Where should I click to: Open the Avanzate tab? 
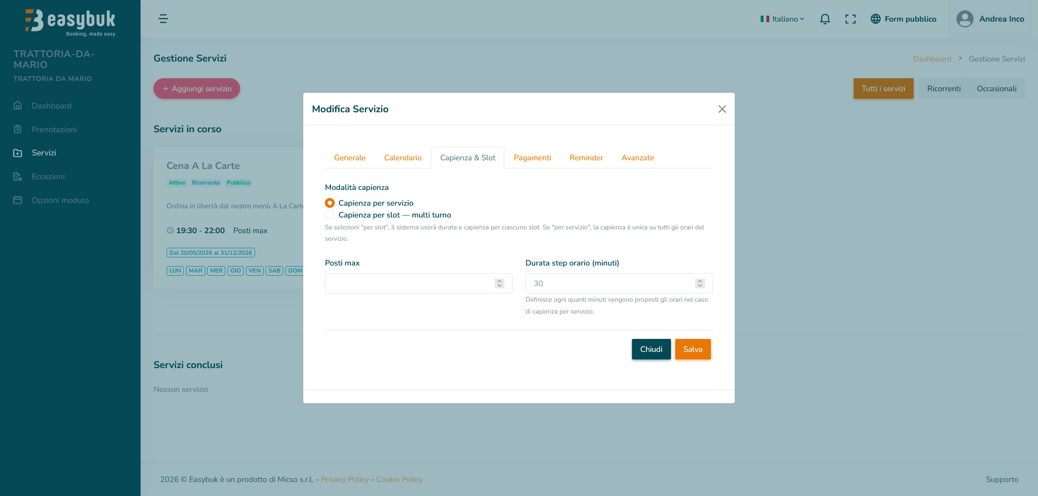(638, 158)
